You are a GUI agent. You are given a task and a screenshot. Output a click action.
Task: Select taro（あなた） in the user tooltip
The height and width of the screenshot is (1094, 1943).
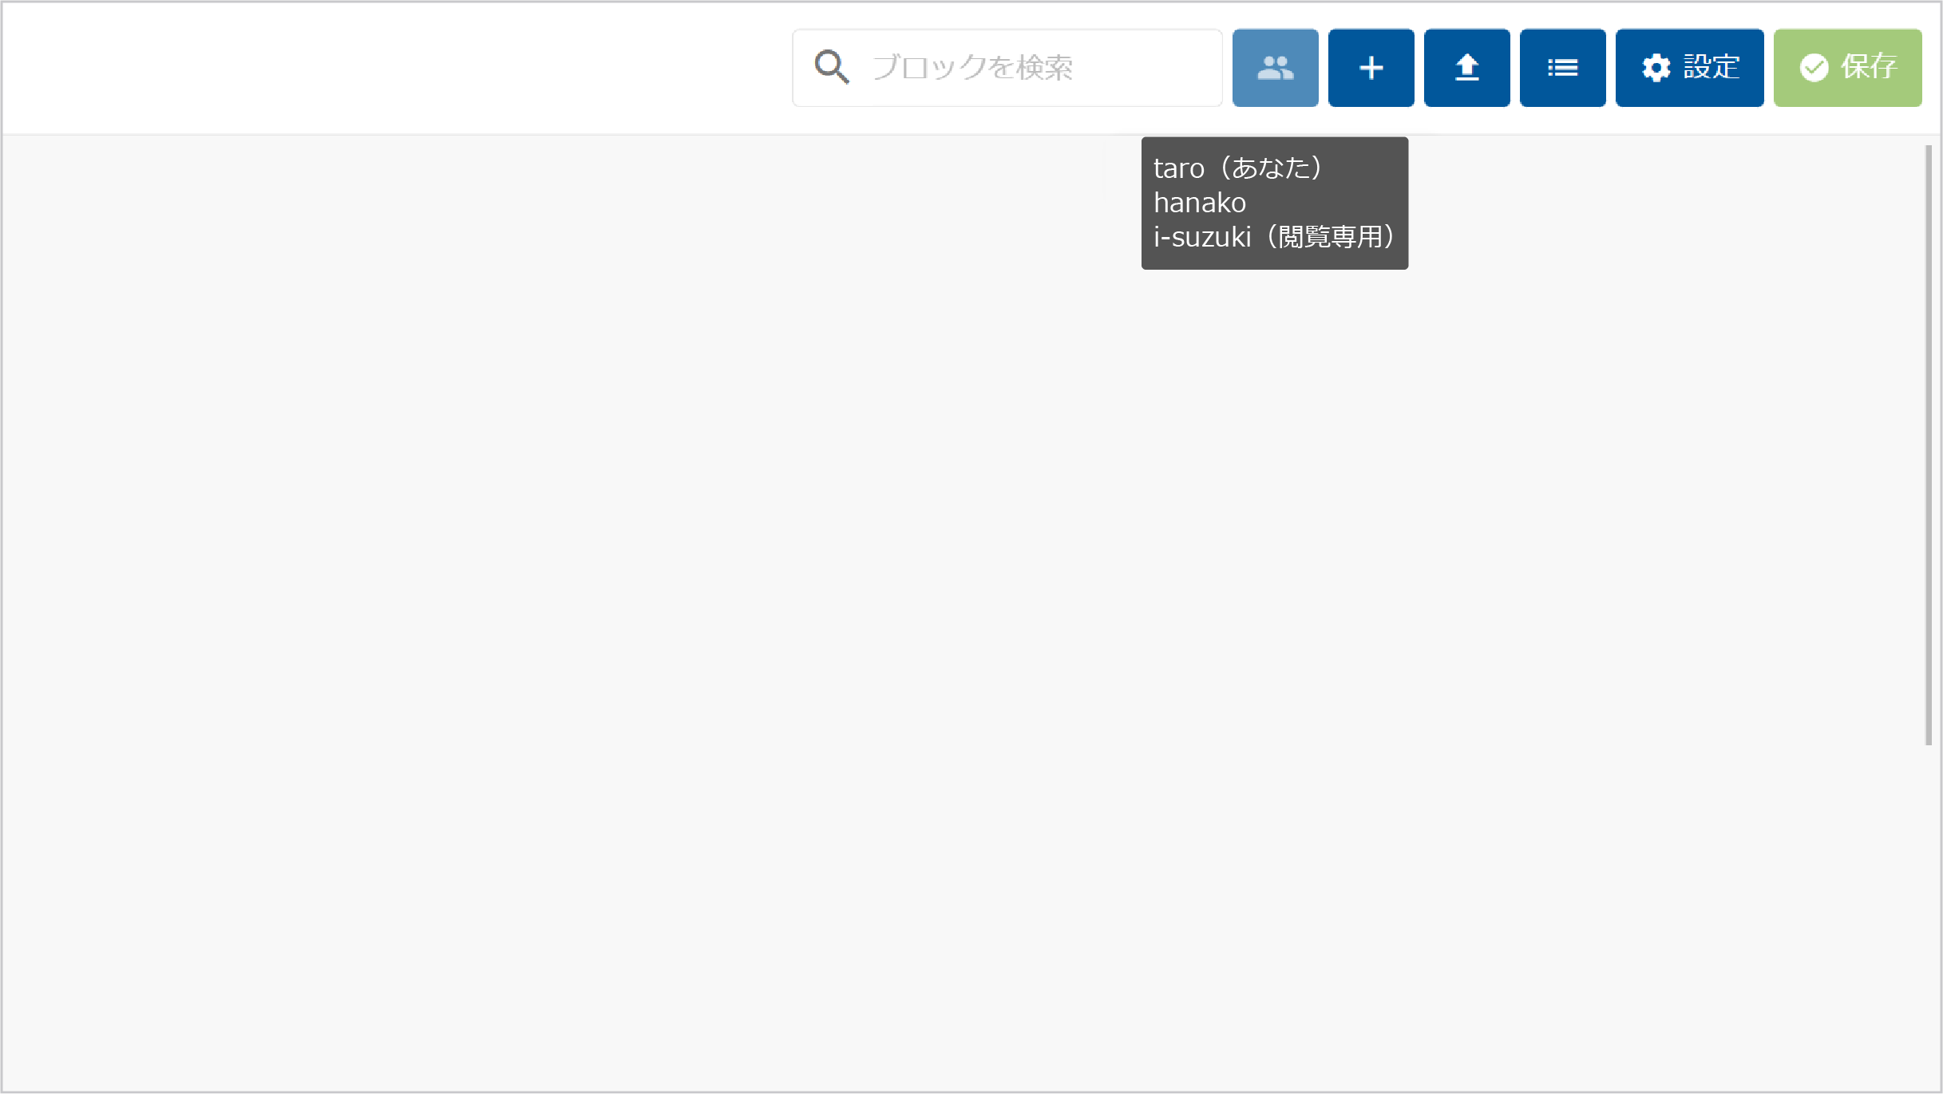click(1238, 168)
